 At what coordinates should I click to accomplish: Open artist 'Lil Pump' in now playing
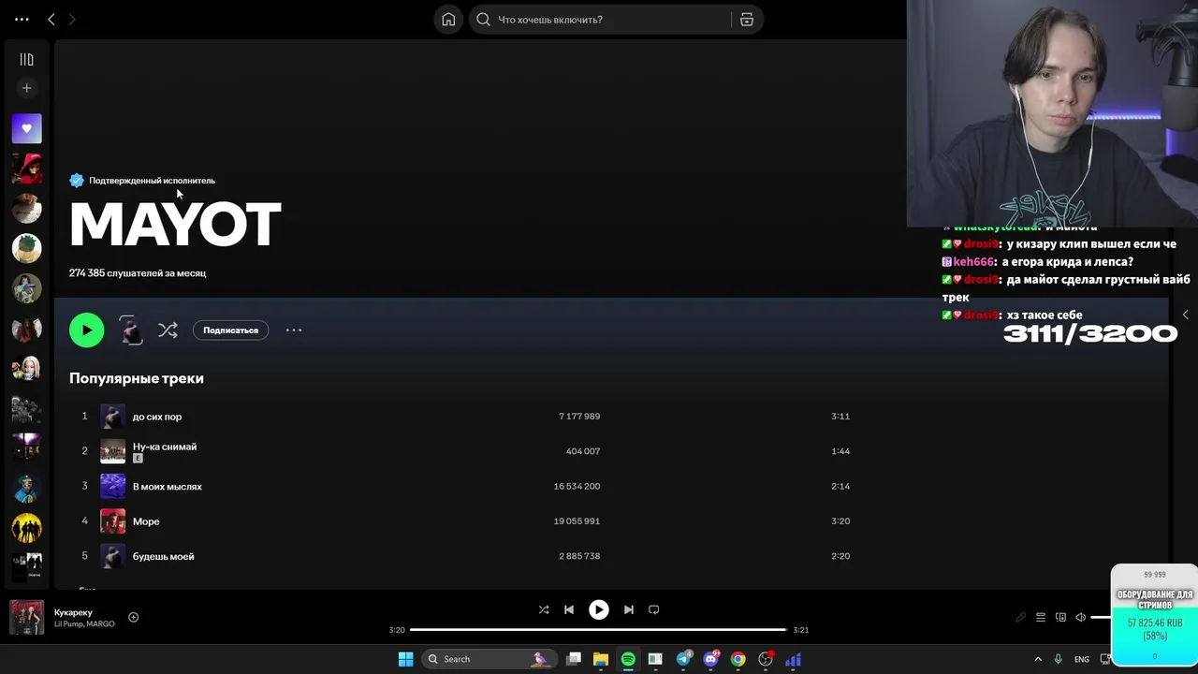(68, 624)
